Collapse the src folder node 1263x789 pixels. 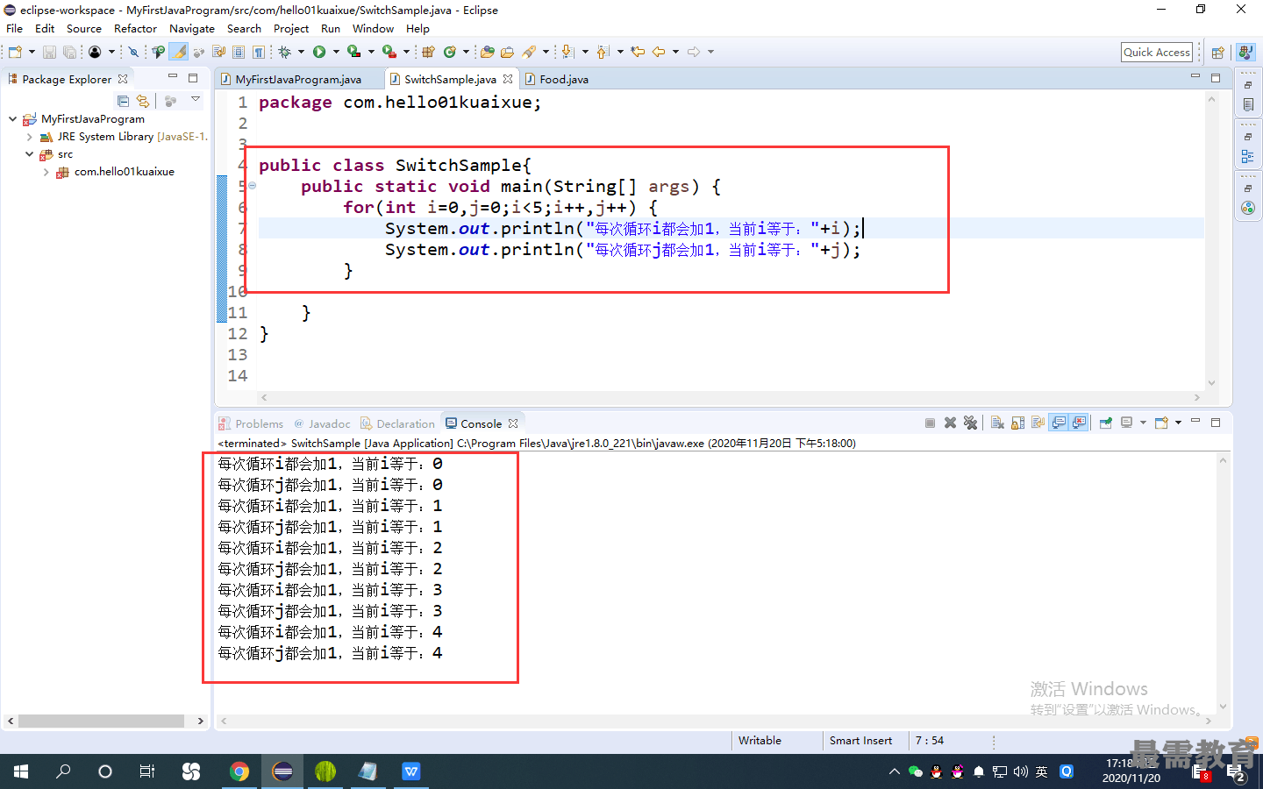(x=29, y=153)
